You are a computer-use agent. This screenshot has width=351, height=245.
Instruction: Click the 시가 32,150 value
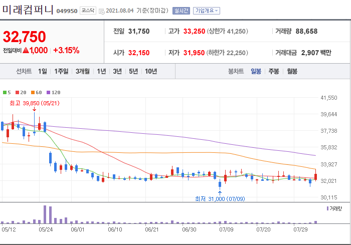pyautogui.click(x=139, y=53)
